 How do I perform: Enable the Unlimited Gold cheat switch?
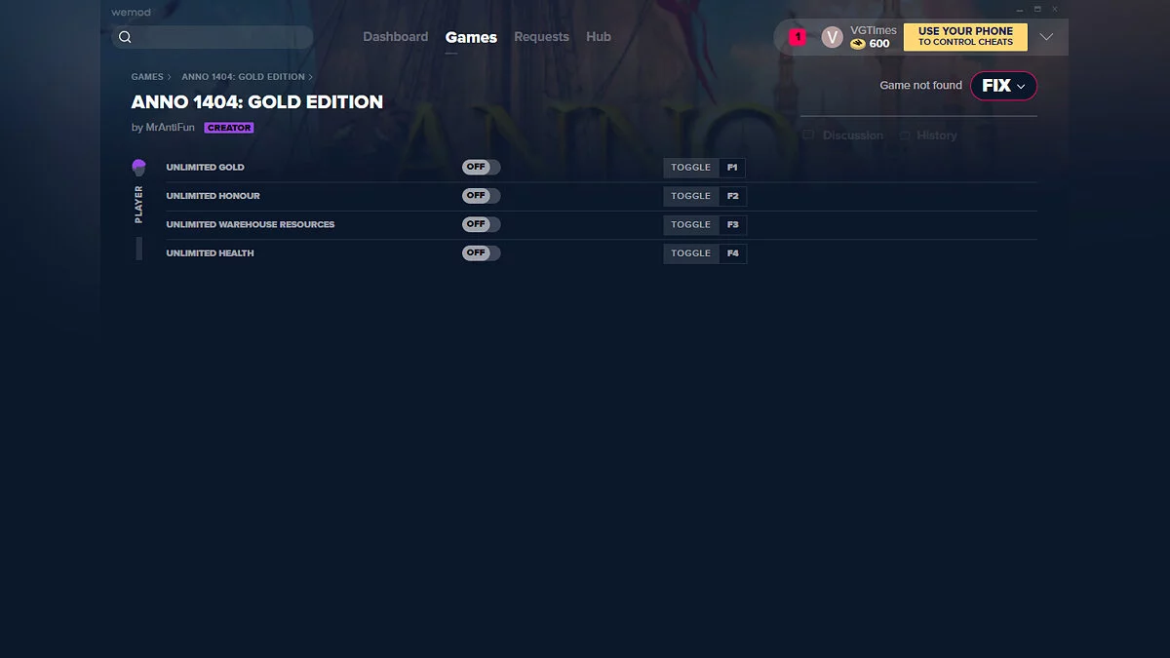click(x=481, y=167)
